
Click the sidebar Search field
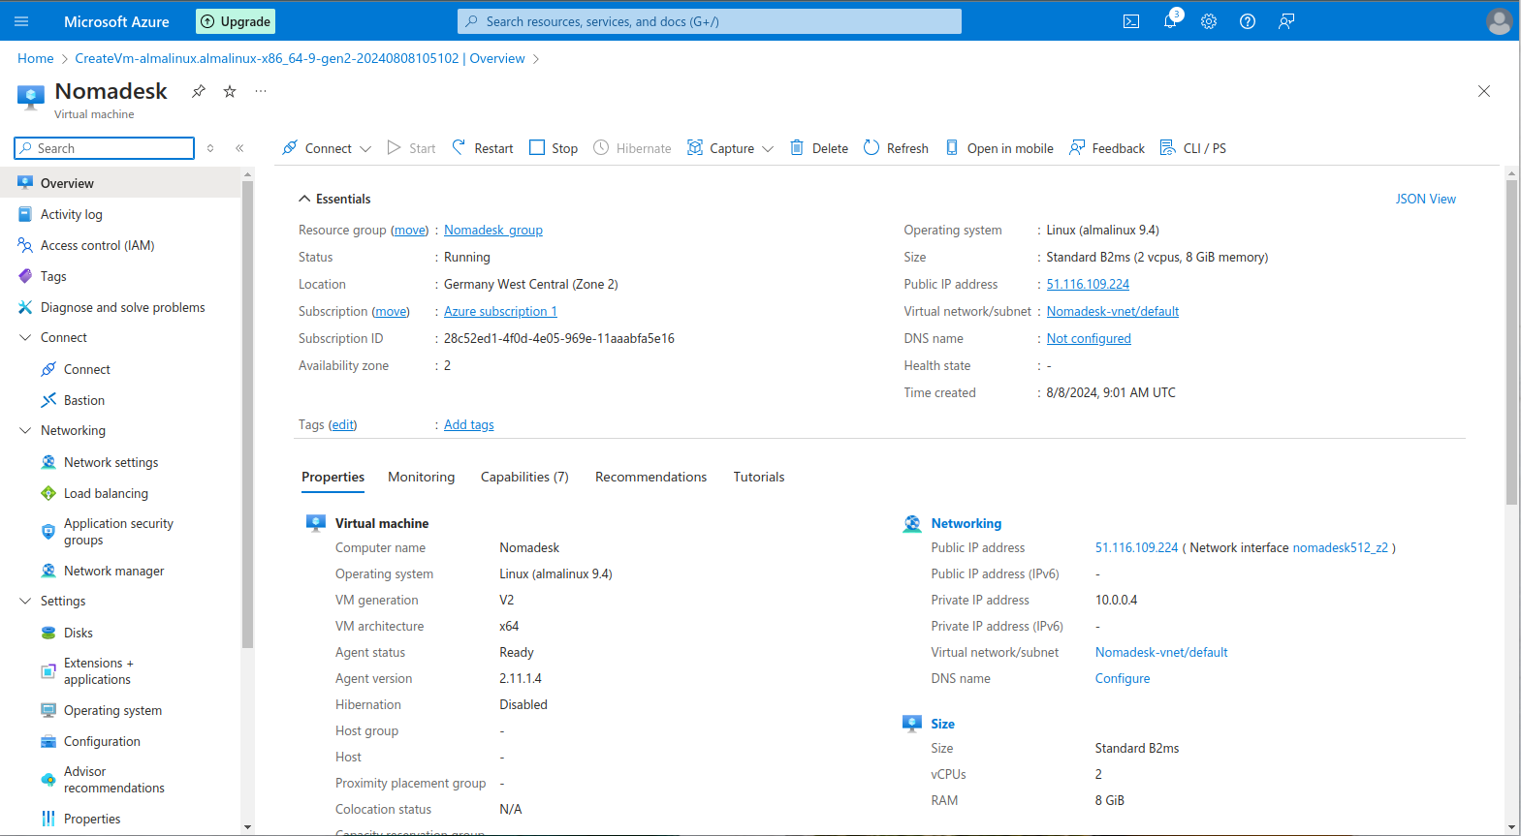[x=105, y=148]
